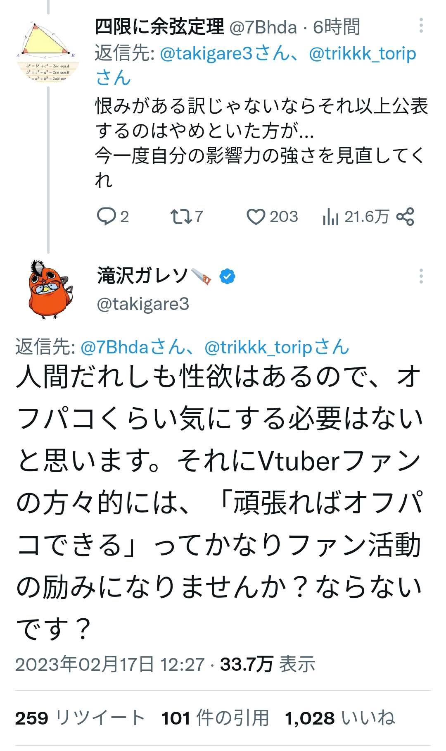Click the @takigare3 handle under 滝沢ガレソ

(143, 304)
